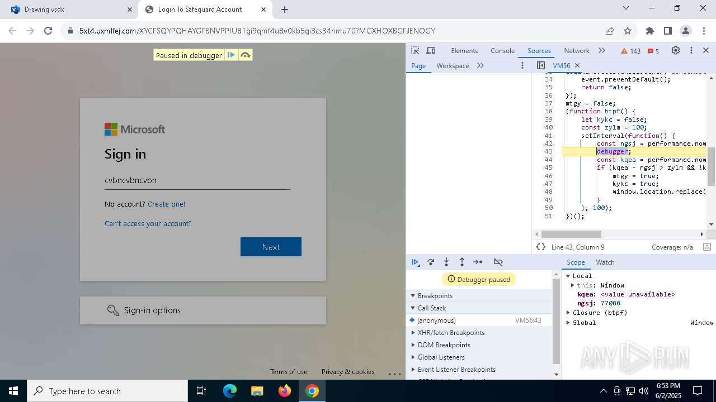
Task: Step out of current function
Action: coord(462,262)
